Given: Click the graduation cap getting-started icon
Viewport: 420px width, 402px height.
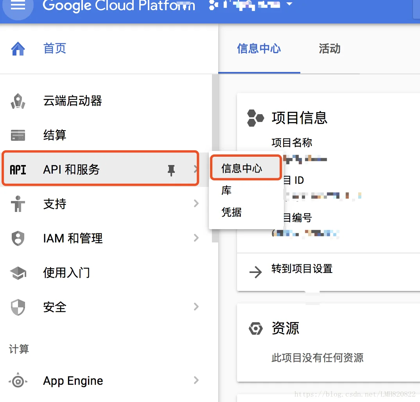Looking at the screenshot, I should (x=18, y=273).
